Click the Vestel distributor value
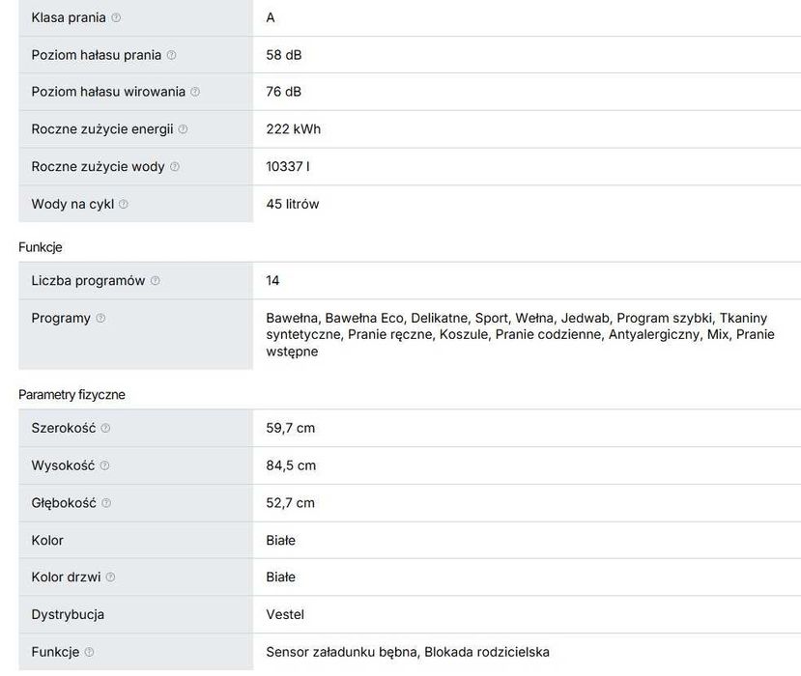The width and height of the screenshot is (801, 676). coord(285,614)
